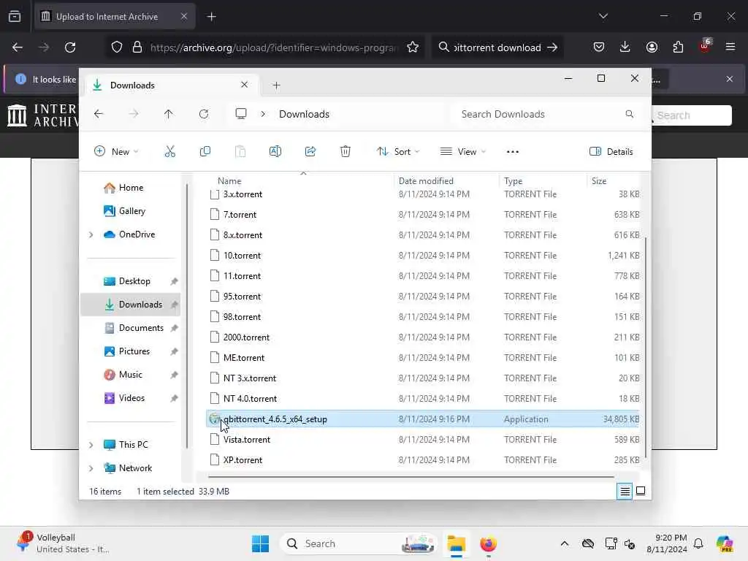Sort by the Size column header
Screen dimensions: 748x561
tap(599, 181)
